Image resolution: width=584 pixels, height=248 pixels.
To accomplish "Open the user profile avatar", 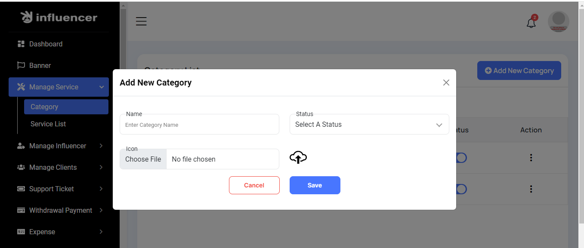I will point(558,21).
